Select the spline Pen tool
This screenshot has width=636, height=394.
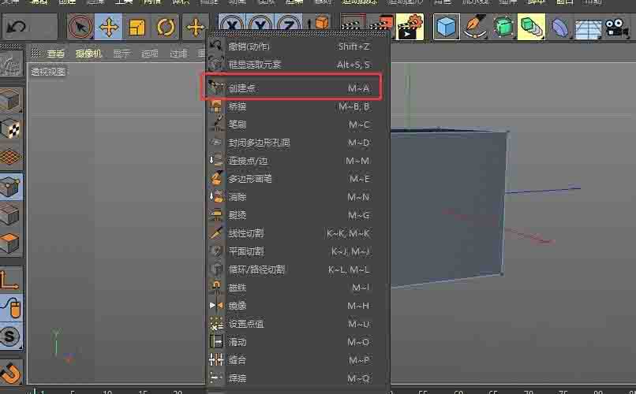[x=475, y=27]
